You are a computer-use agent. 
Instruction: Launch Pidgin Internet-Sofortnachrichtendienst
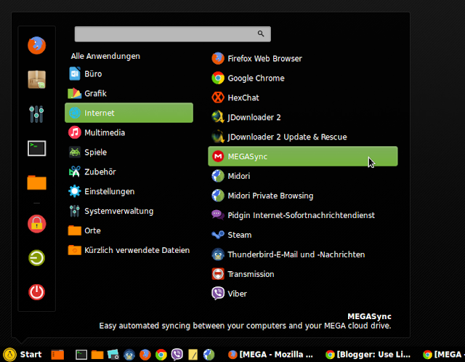point(303,215)
